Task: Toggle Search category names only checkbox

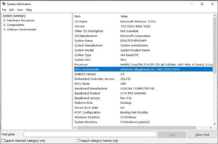Action: [x=78, y=140]
